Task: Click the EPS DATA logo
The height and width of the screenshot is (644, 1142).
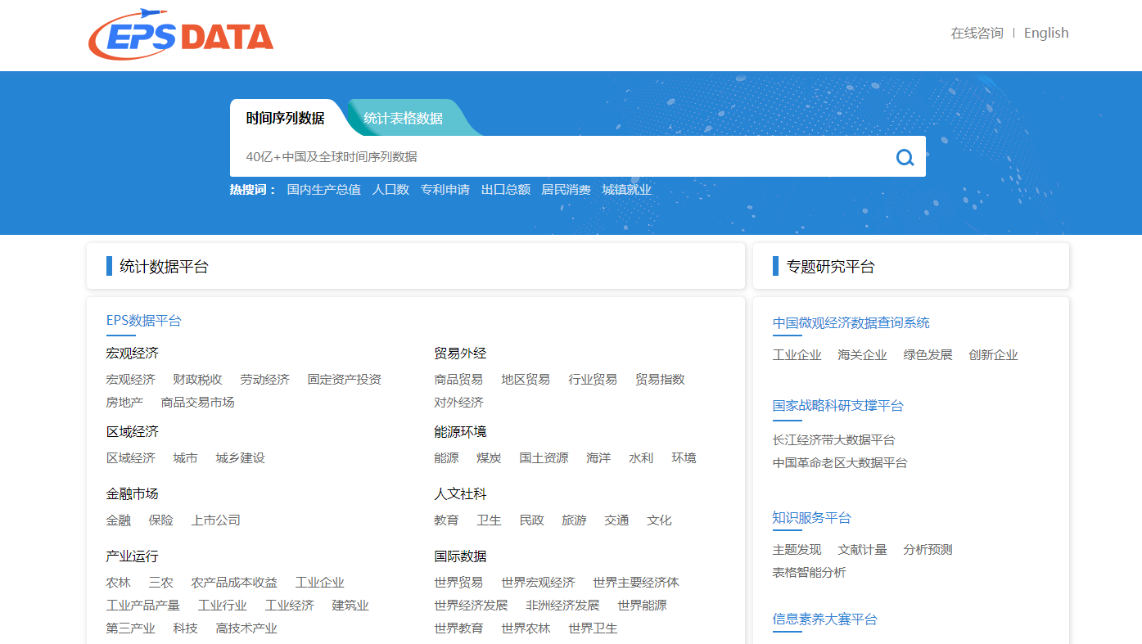Action: (181, 34)
